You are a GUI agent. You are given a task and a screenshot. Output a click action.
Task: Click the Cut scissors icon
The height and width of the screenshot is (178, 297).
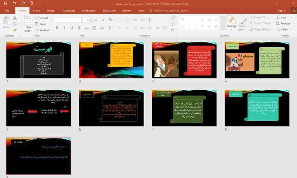tap(15, 18)
